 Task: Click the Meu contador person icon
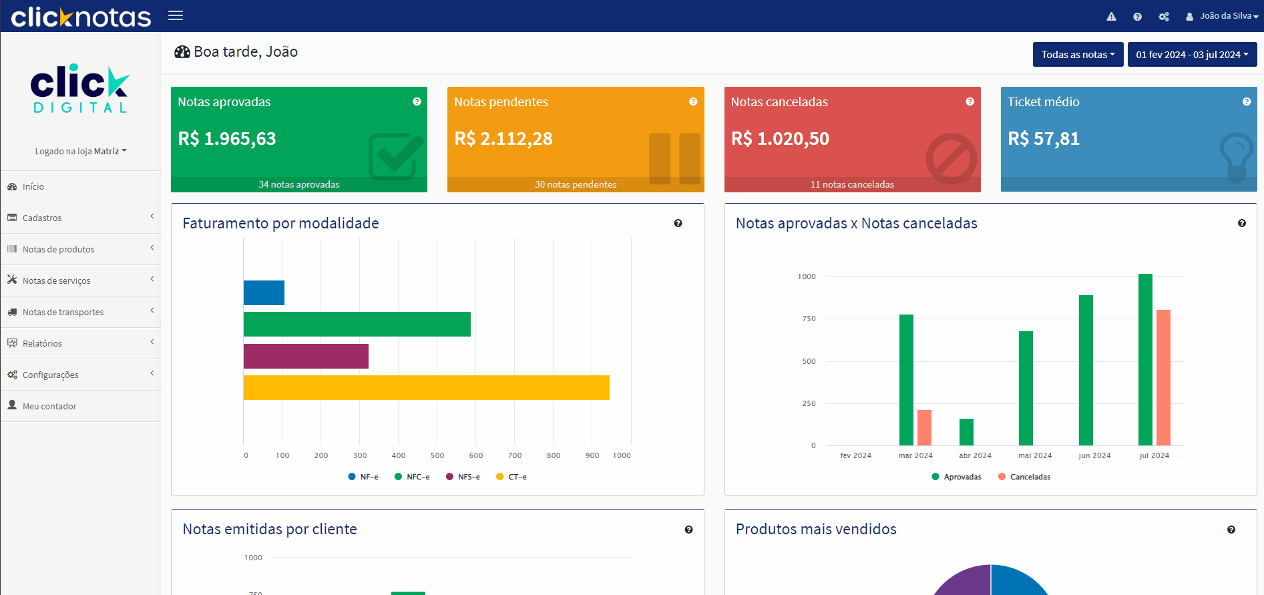(x=12, y=405)
